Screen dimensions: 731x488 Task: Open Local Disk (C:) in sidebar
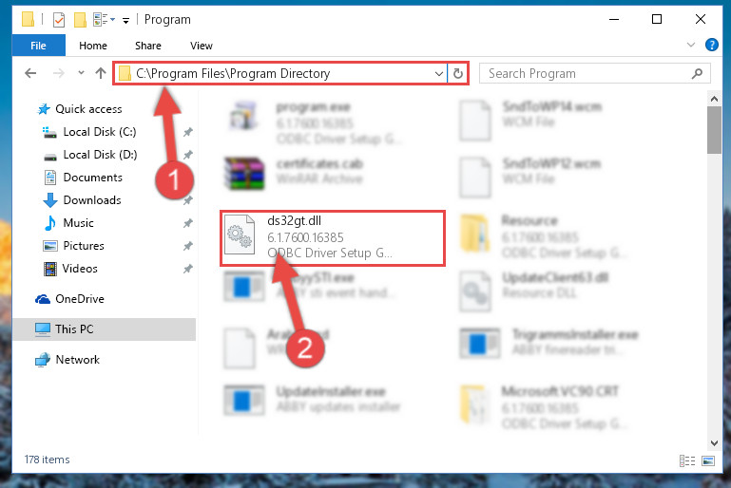click(x=89, y=132)
